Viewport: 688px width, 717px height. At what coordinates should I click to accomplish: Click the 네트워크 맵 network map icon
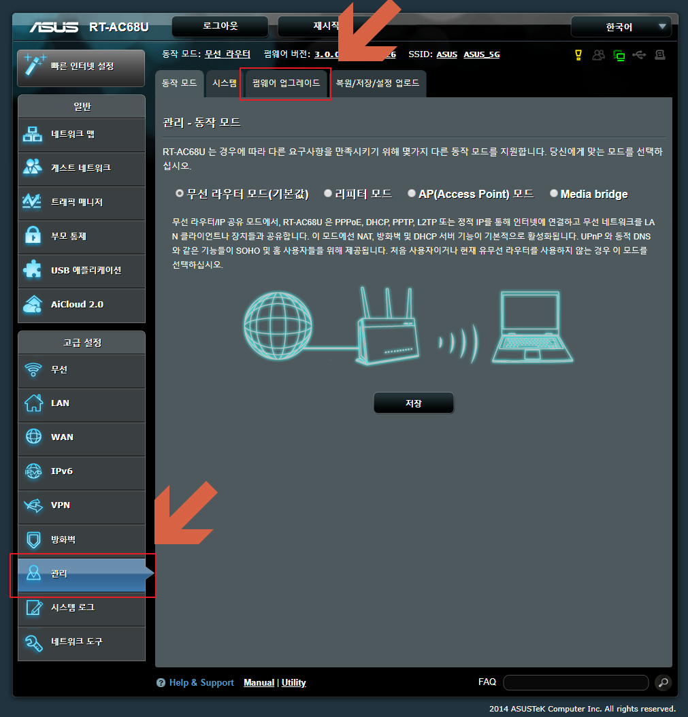point(33,135)
